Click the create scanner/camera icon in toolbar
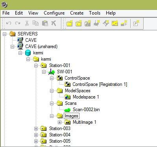 coord(124,23)
